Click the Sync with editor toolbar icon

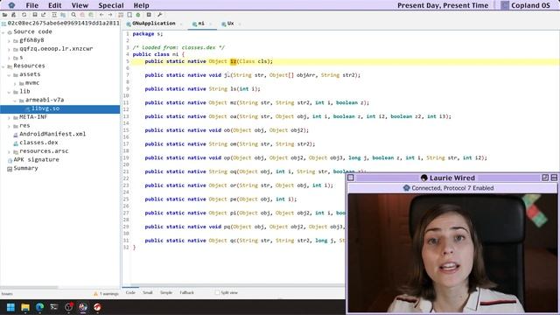point(54,15)
